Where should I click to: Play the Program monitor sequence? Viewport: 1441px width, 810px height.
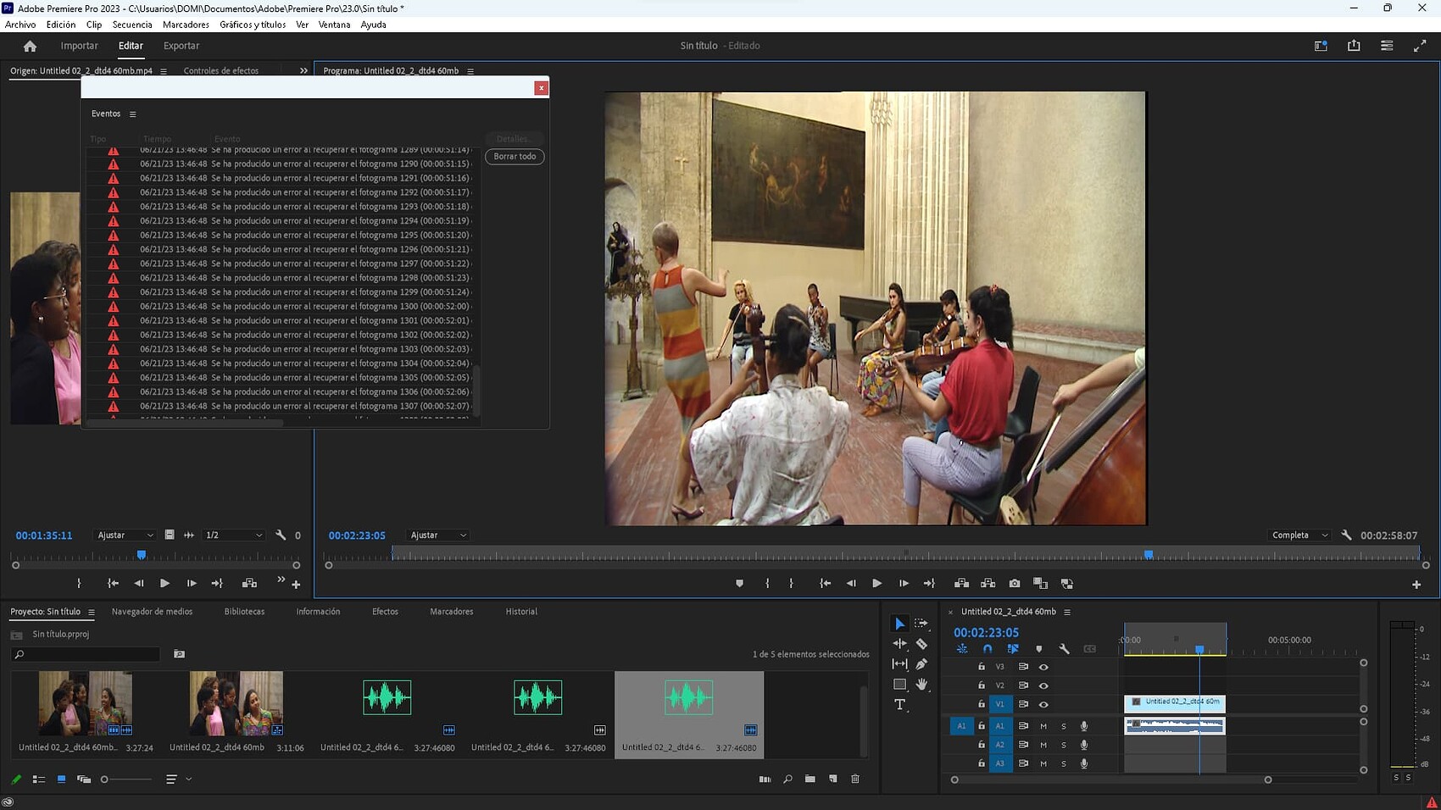(x=876, y=584)
